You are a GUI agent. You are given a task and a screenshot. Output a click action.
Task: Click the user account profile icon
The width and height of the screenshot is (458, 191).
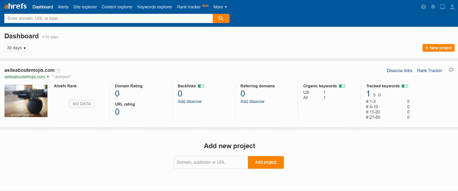click(x=452, y=7)
